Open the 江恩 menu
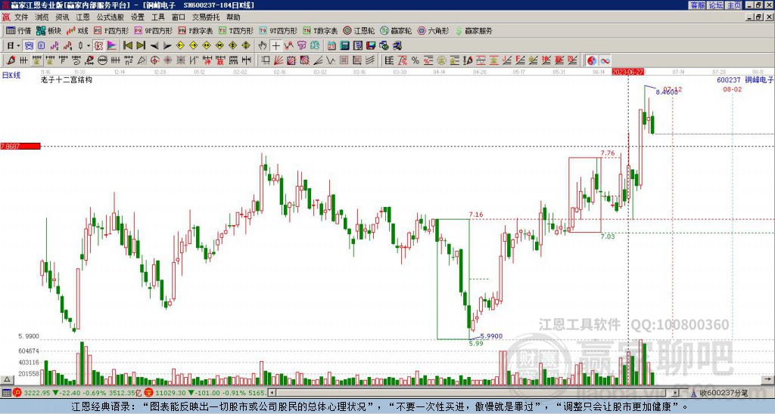 pos(82,17)
